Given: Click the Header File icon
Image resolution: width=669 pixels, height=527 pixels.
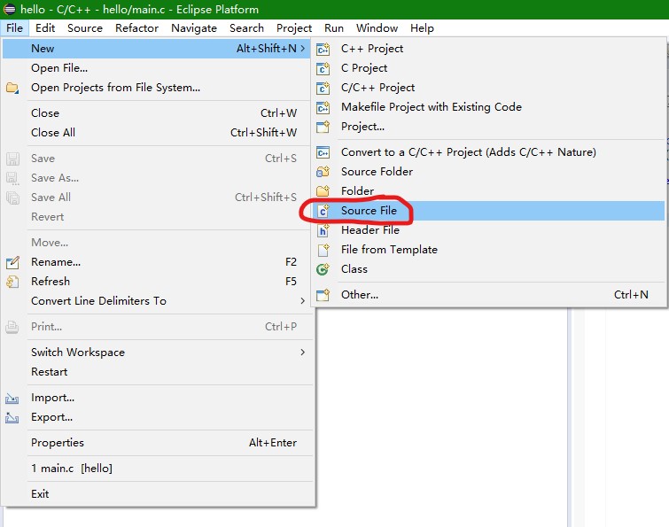Looking at the screenshot, I should pyautogui.click(x=323, y=230).
